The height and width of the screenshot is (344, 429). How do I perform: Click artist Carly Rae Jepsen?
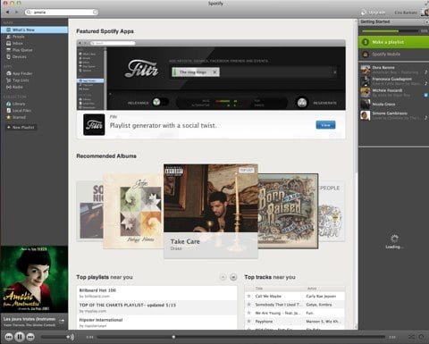pyautogui.click(x=321, y=296)
